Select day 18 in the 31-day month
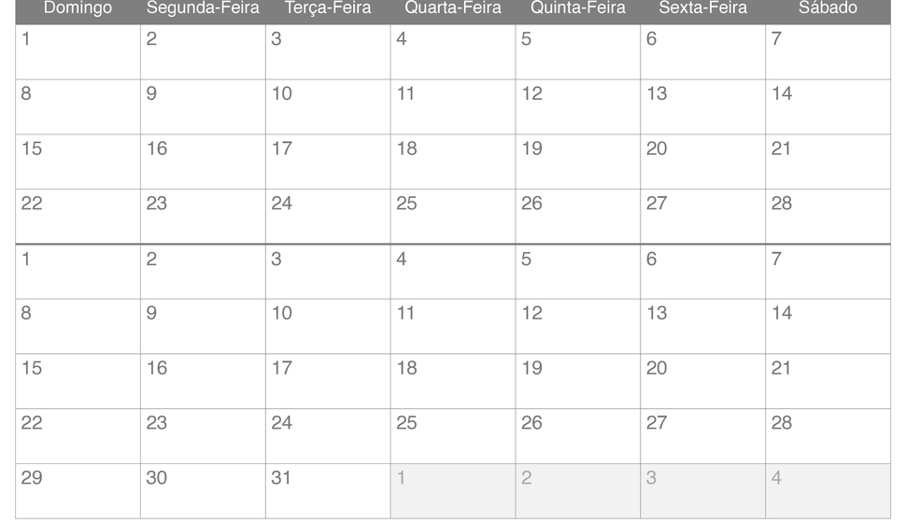The height and width of the screenshot is (523, 906). tap(453, 381)
